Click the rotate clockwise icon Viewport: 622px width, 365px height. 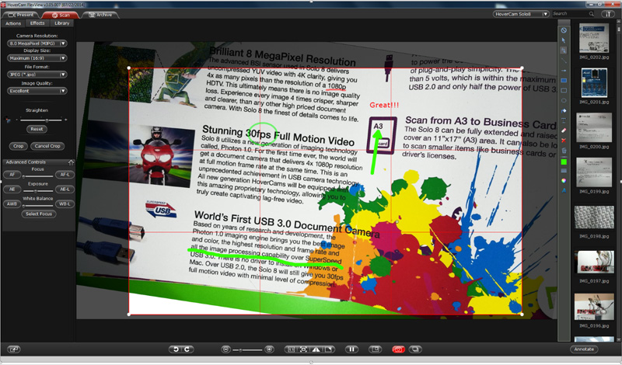[x=187, y=349]
